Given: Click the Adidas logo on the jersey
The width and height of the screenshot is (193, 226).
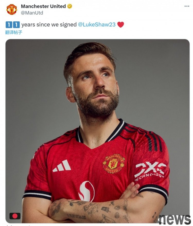Looking at the screenshot, I should (x=62, y=166).
